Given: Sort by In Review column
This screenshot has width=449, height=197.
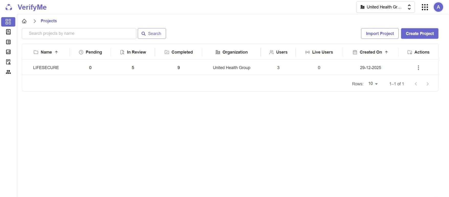Looking at the screenshot, I should point(133,52).
